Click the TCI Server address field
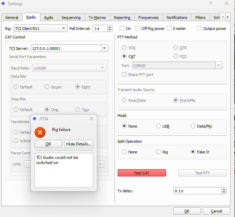The height and width of the screenshot is (217, 235). pyautogui.click(x=66, y=48)
